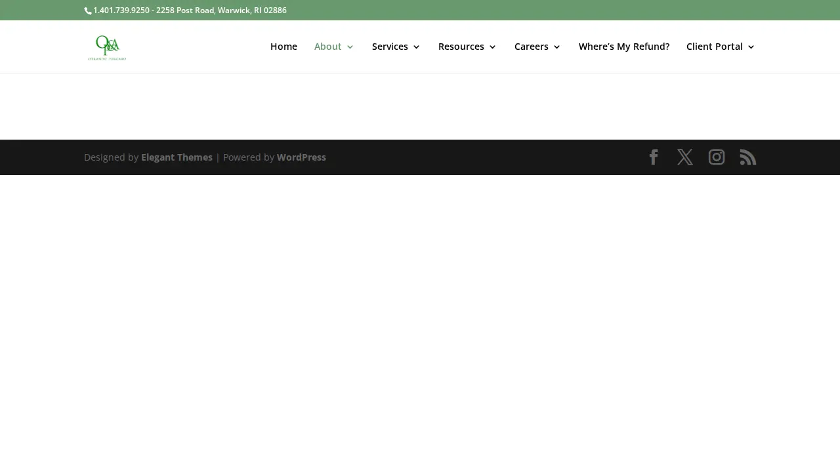
Task: Click the 'Designed by' footer text
Action: 111,157
